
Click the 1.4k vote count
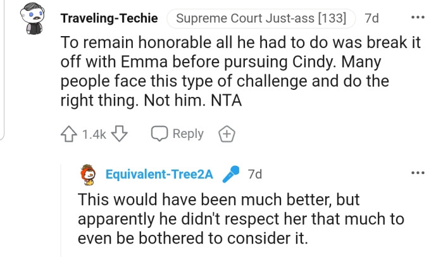click(x=94, y=134)
